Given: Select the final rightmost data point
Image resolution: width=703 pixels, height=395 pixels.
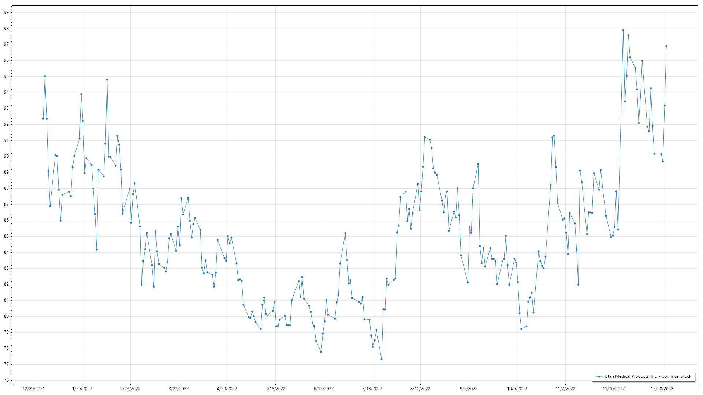Looking at the screenshot, I should click(x=666, y=46).
